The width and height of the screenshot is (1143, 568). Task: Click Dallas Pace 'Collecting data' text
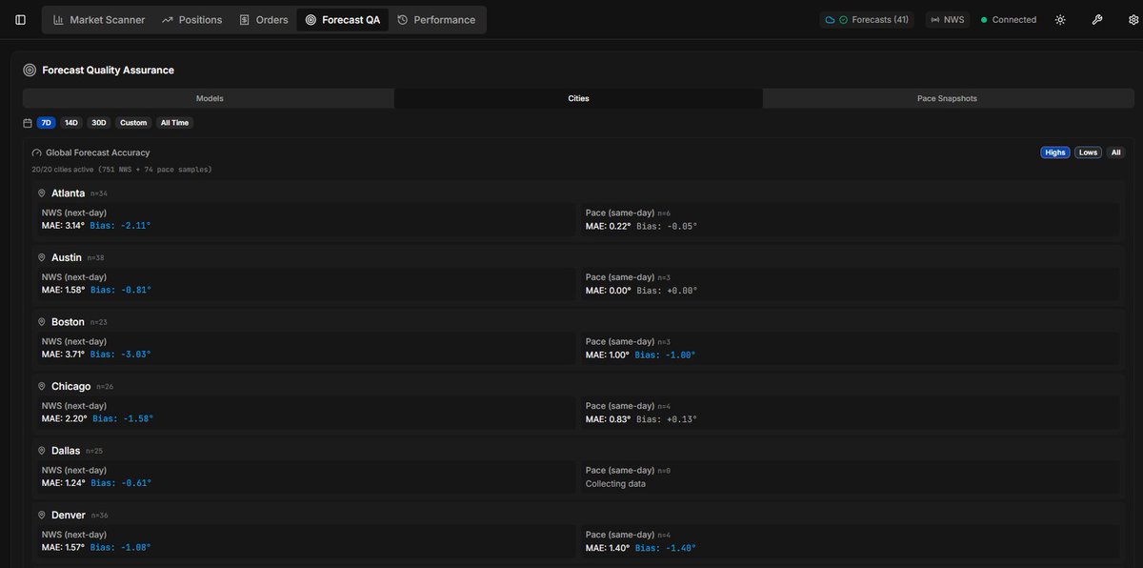click(615, 483)
